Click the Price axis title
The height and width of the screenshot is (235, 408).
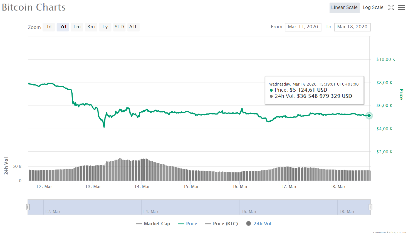coord(401,94)
